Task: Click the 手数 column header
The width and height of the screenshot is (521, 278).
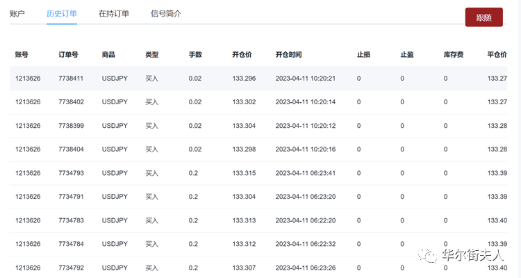Action: click(x=195, y=54)
